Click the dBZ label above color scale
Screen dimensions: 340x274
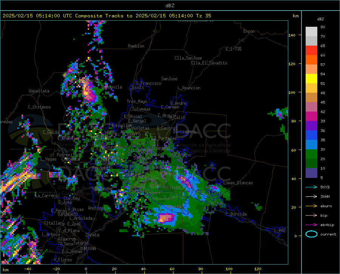click(320, 19)
